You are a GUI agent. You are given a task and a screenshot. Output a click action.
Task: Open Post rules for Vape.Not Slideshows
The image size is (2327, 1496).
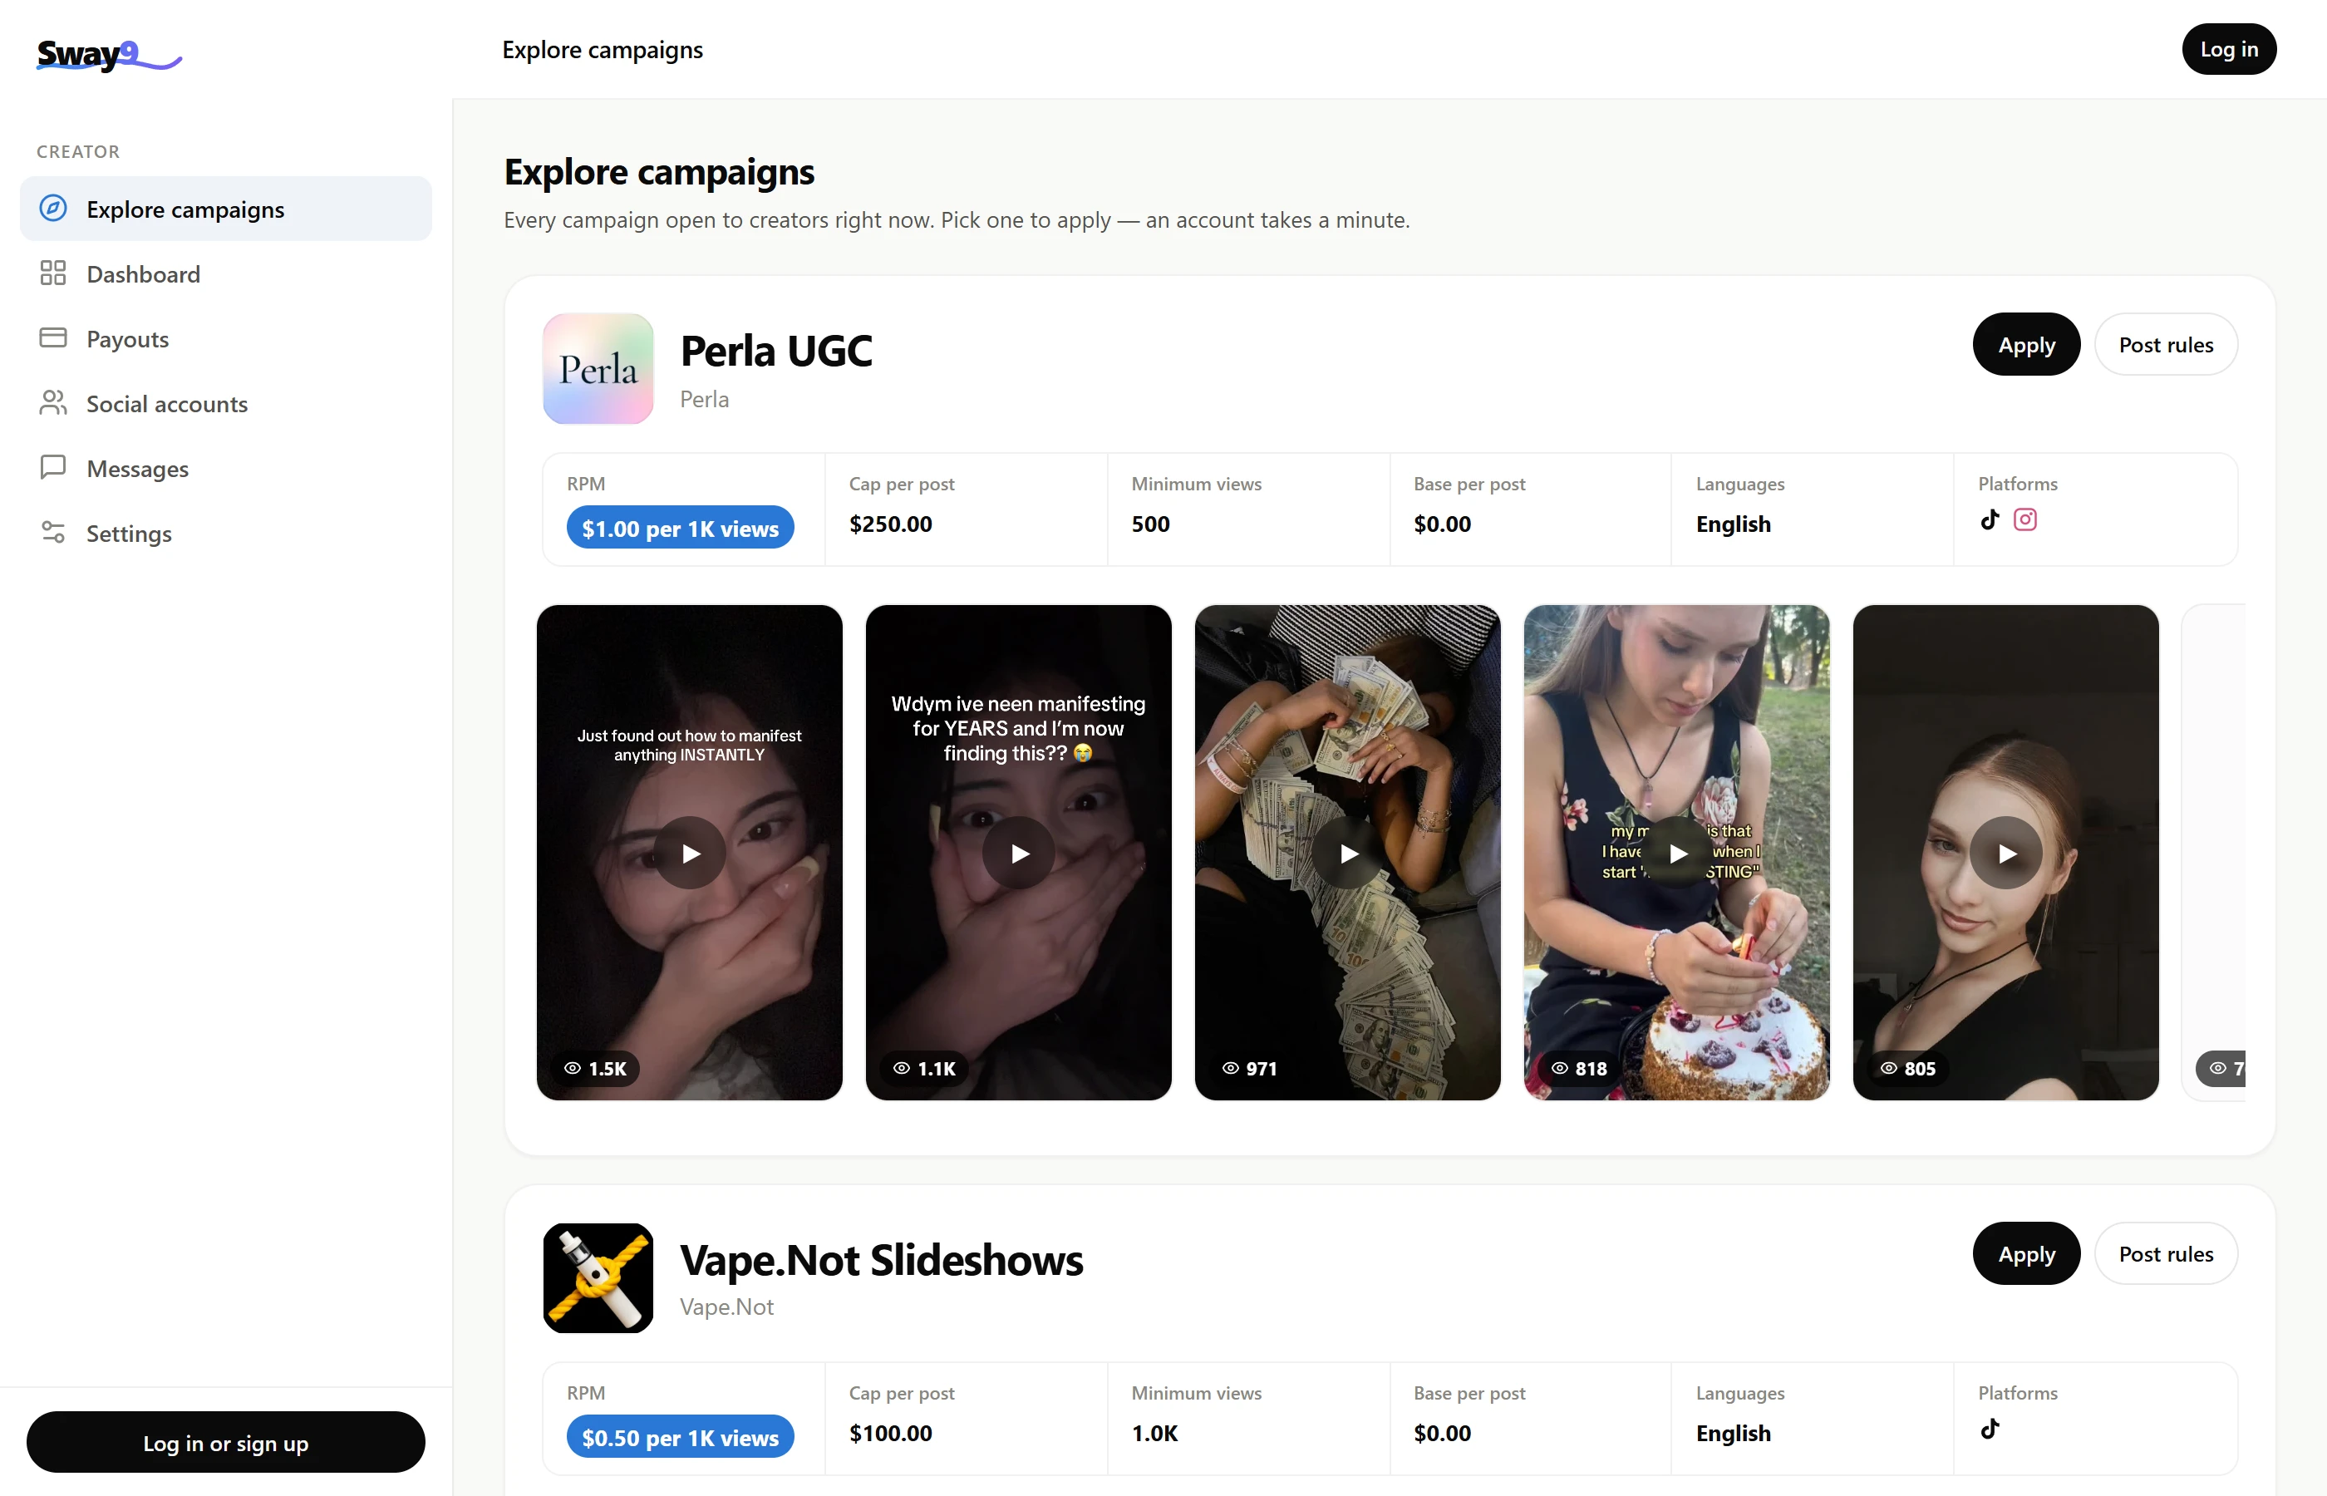pos(2166,1254)
